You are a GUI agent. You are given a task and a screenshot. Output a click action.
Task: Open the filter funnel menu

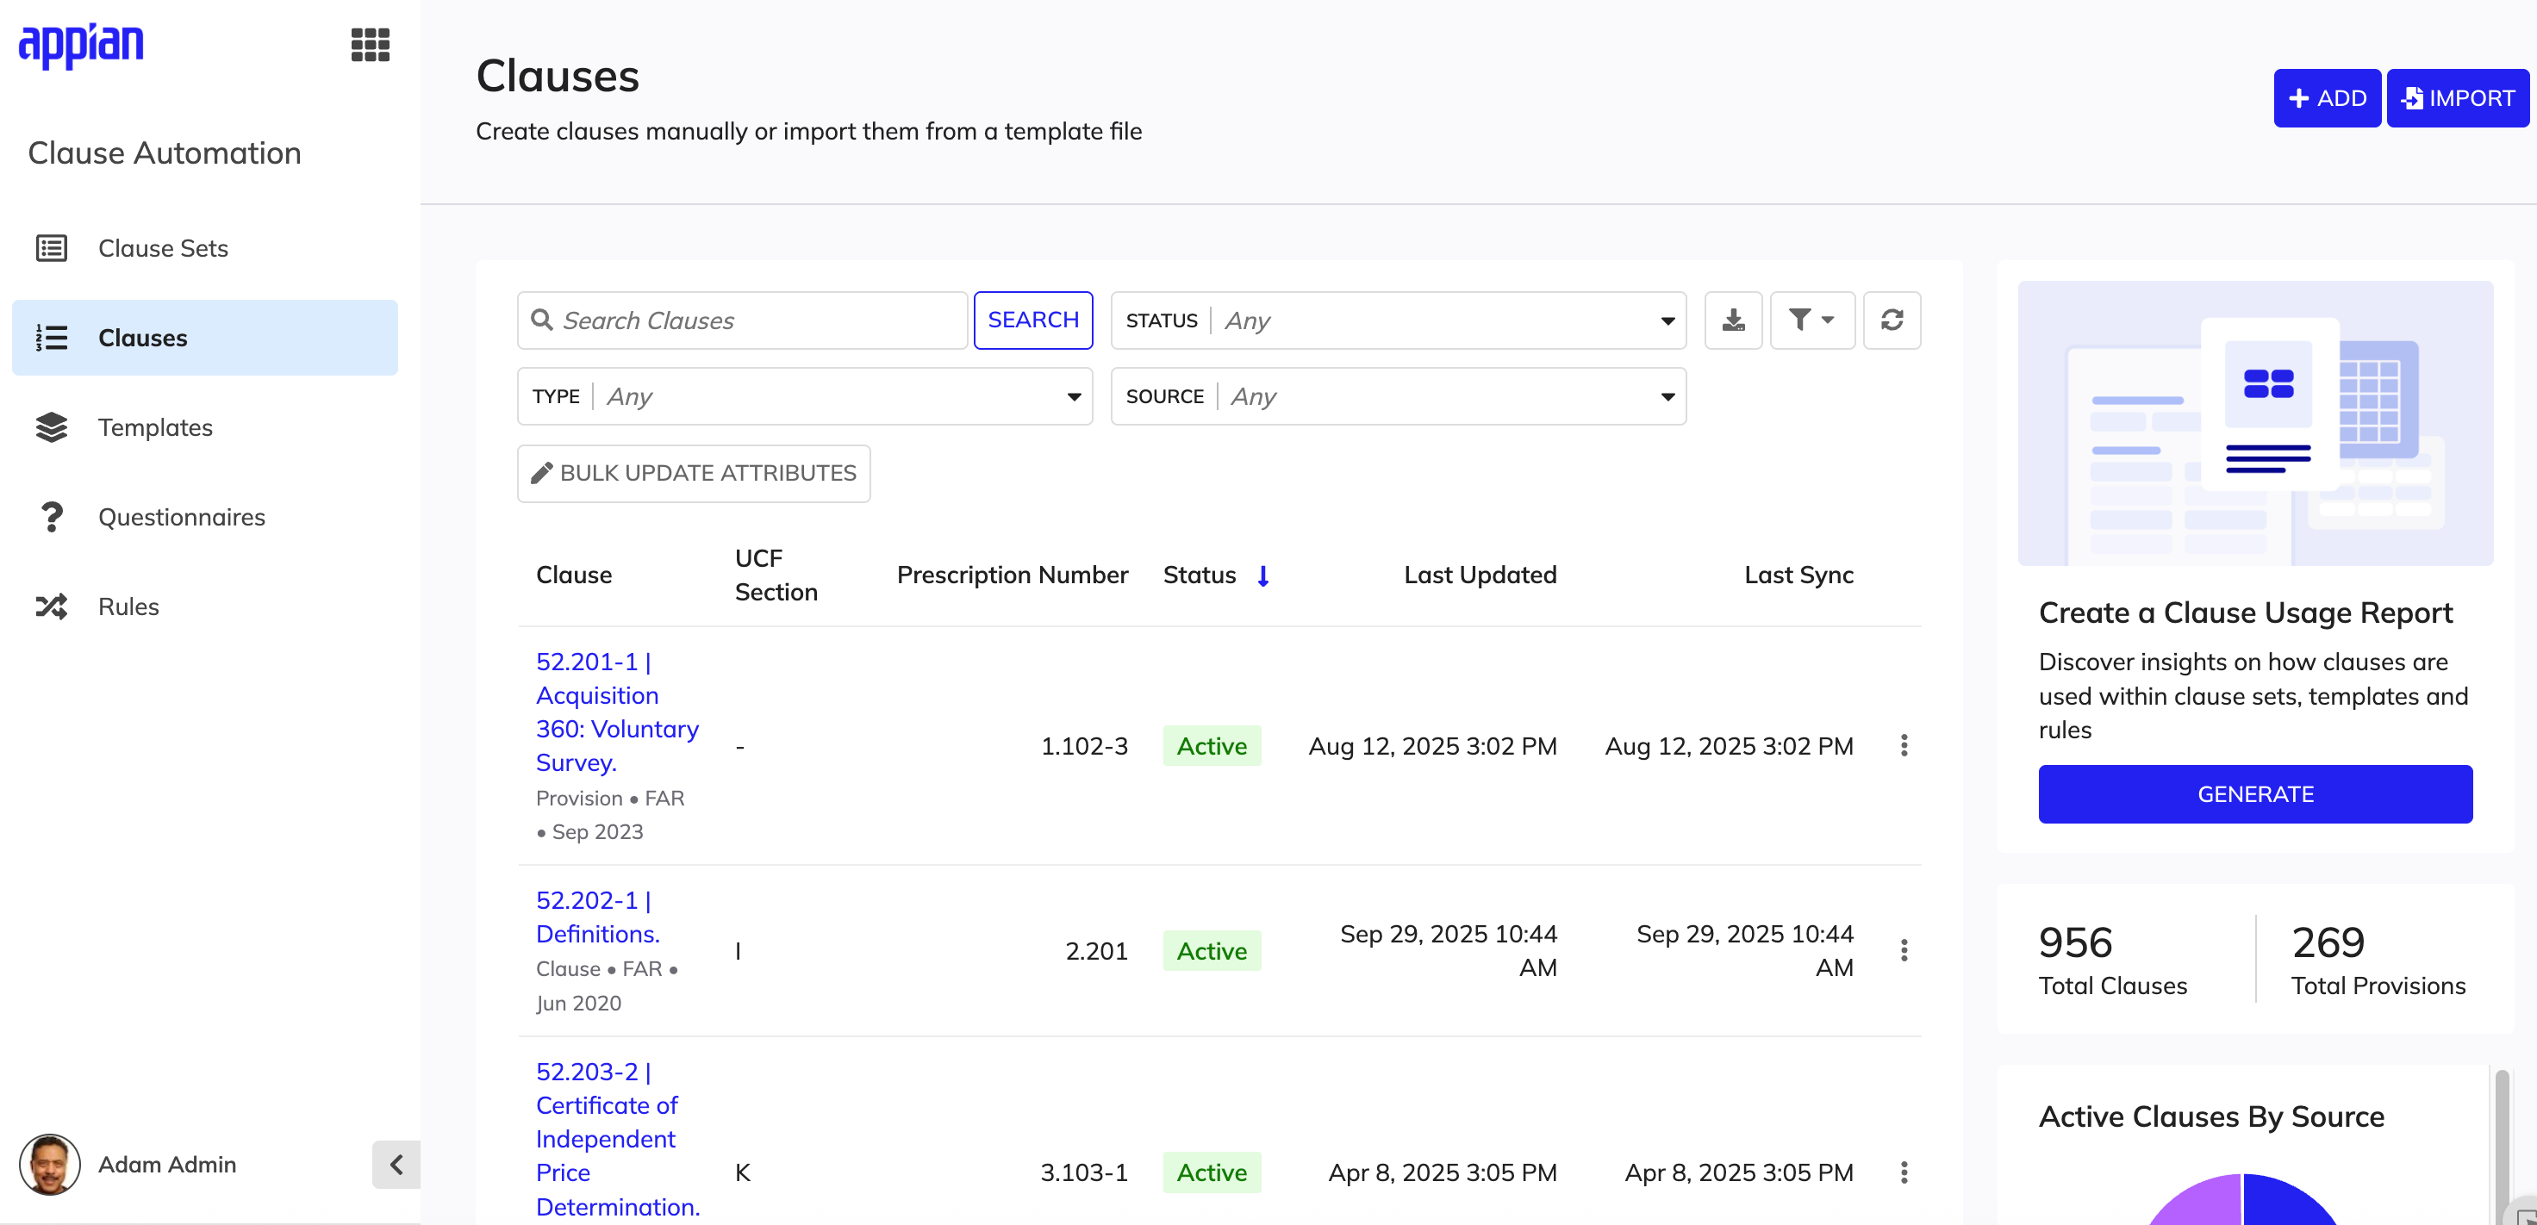pyautogui.click(x=1812, y=320)
